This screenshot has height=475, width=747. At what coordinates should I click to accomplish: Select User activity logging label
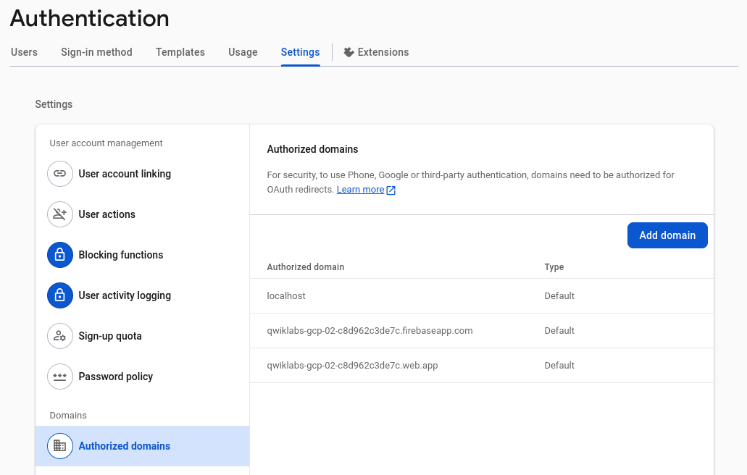(125, 295)
